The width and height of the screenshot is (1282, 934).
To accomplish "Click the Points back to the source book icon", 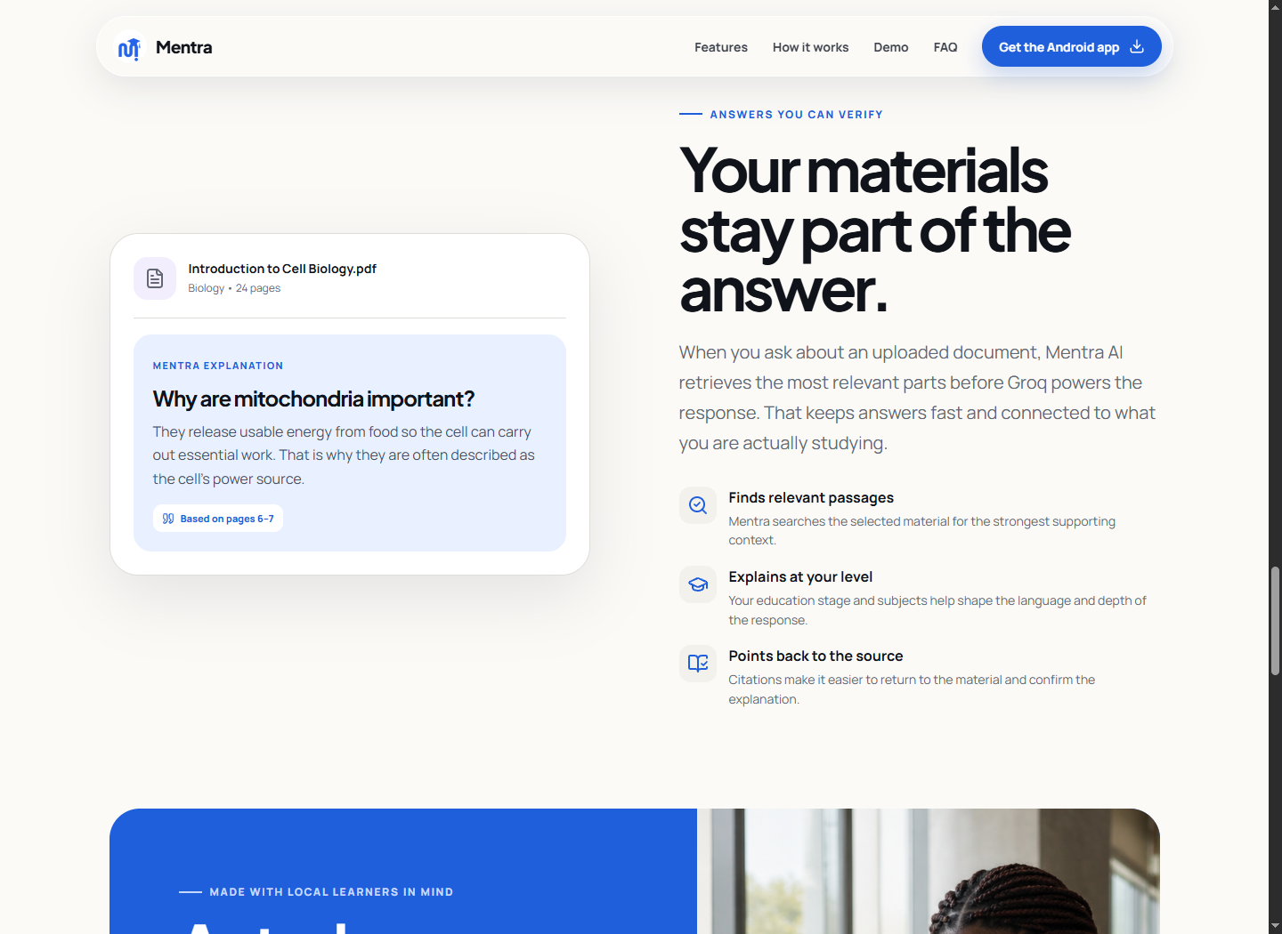I will (698, 664).
